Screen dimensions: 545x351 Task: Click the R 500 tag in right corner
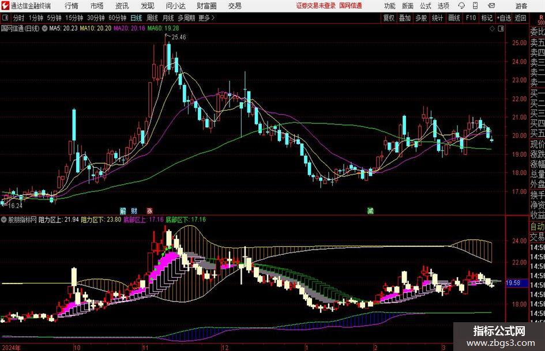tap(541, 20)
